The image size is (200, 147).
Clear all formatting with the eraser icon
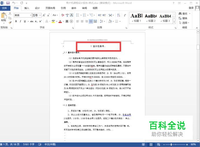click(x=63, y=15)
